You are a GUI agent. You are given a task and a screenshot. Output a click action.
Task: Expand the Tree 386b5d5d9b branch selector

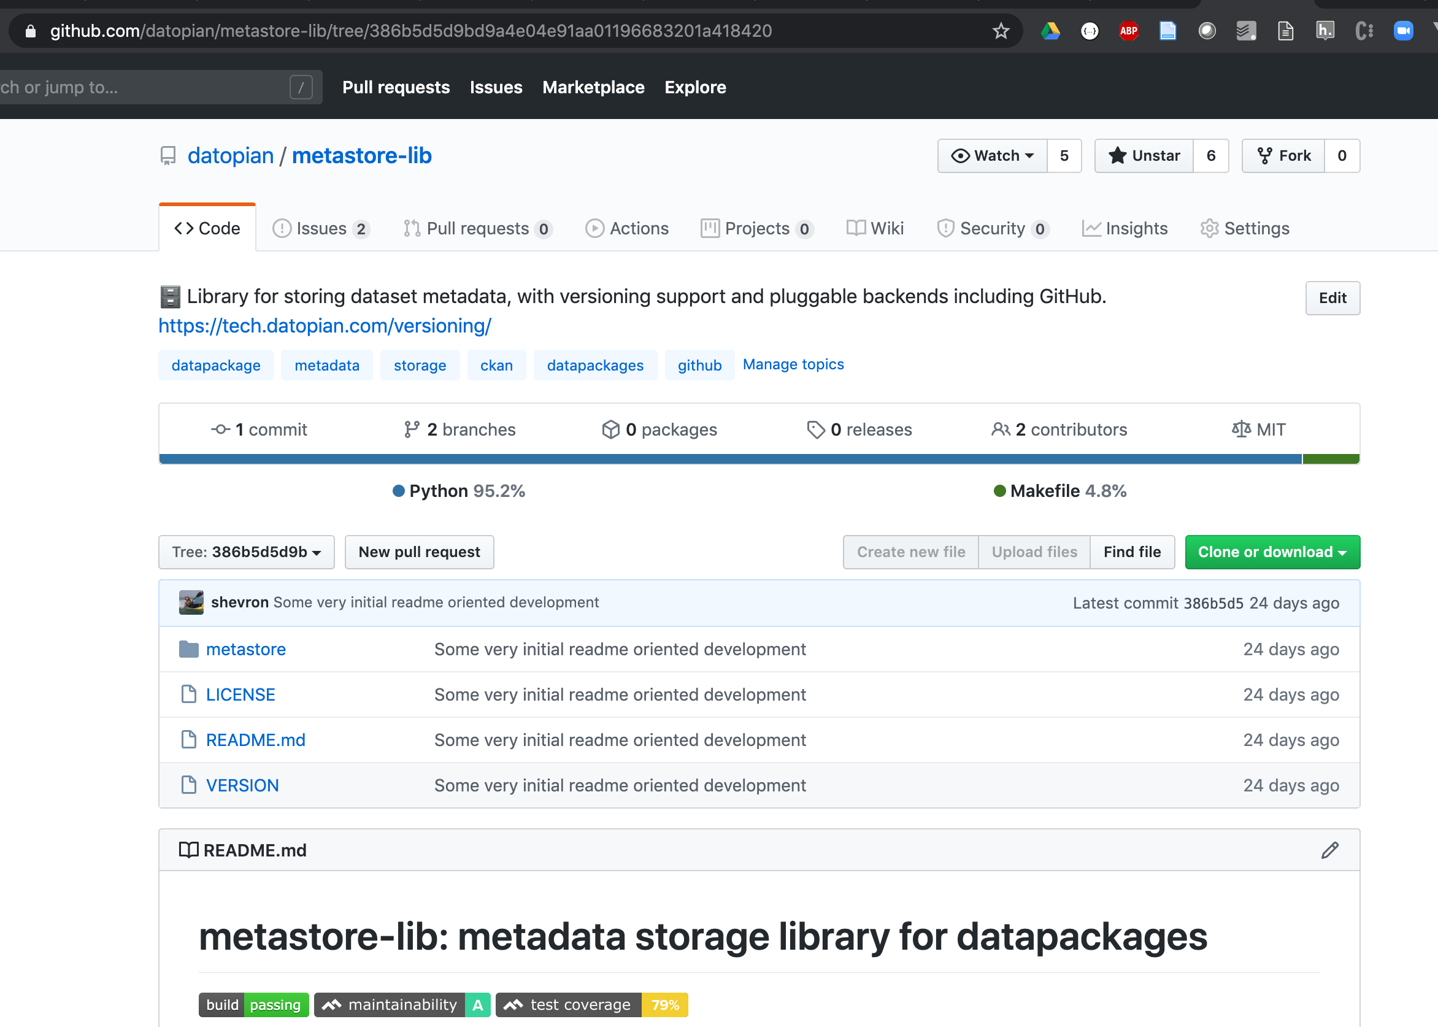pyautogui.click(x=246, y=552)
